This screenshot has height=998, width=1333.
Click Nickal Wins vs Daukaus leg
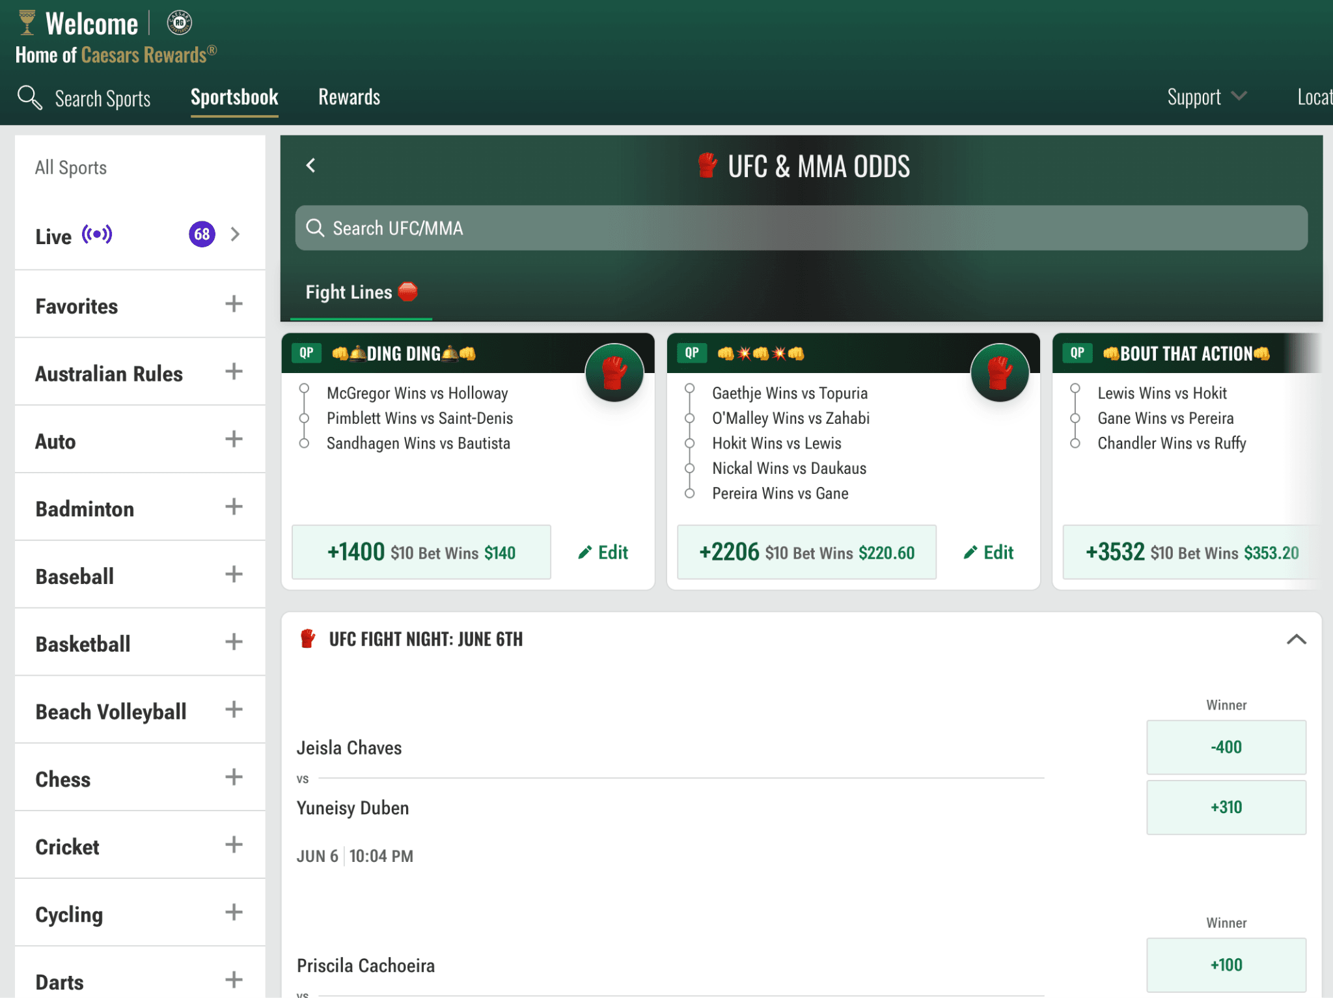pyautogui.click(x=789, y=468)
